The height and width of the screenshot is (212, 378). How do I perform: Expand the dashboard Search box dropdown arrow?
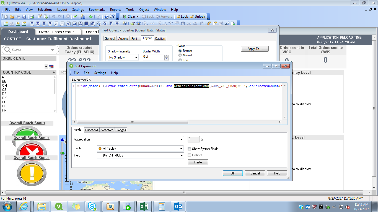(x=52, y=50)
